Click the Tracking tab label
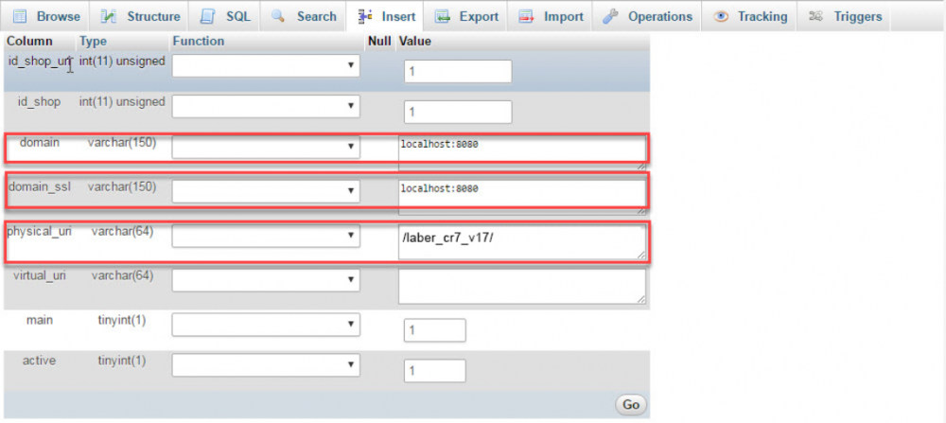The image size is (946, 423). [x=762, y=16]
